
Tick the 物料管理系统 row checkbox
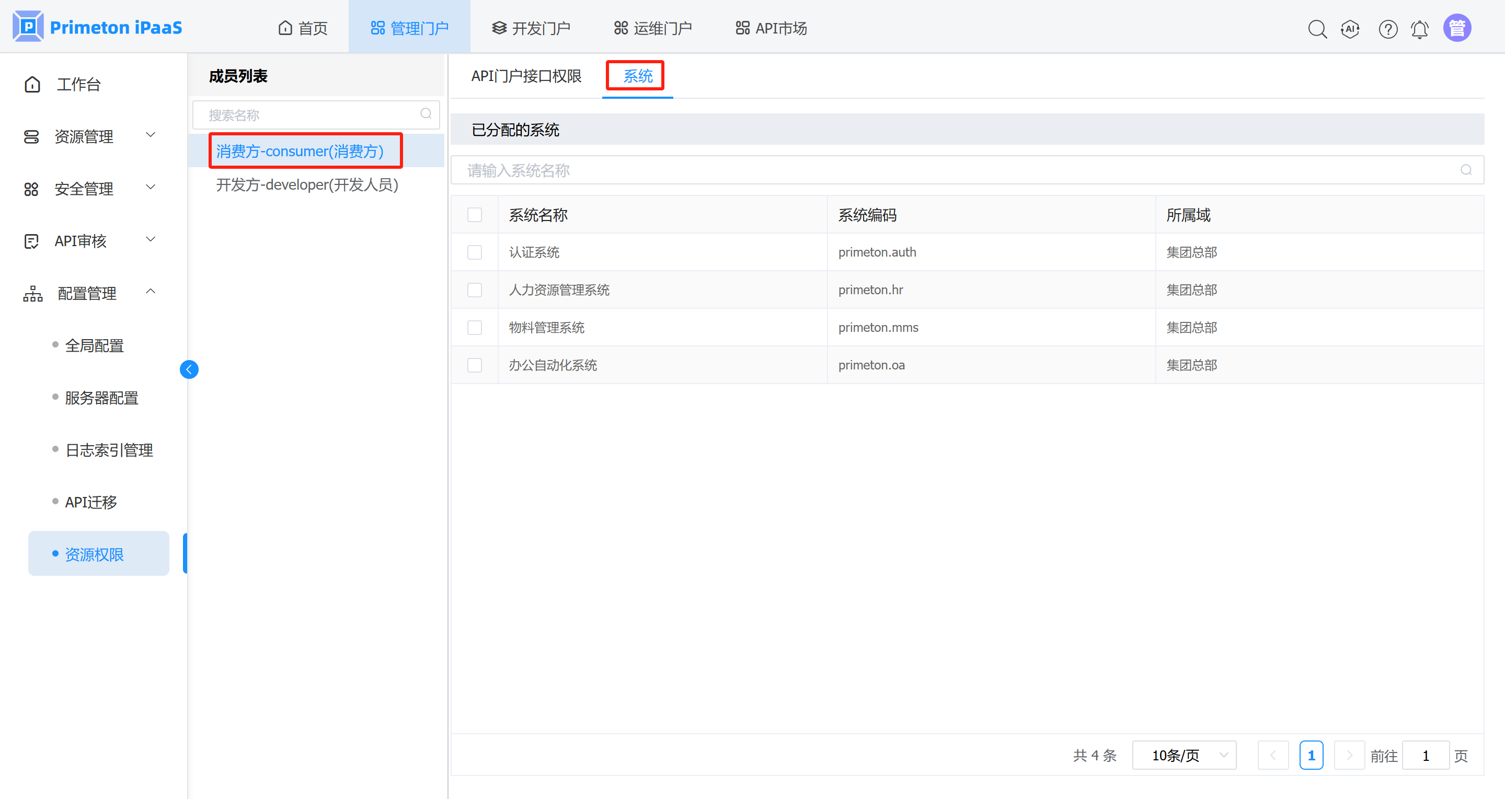tap(475, 328)
